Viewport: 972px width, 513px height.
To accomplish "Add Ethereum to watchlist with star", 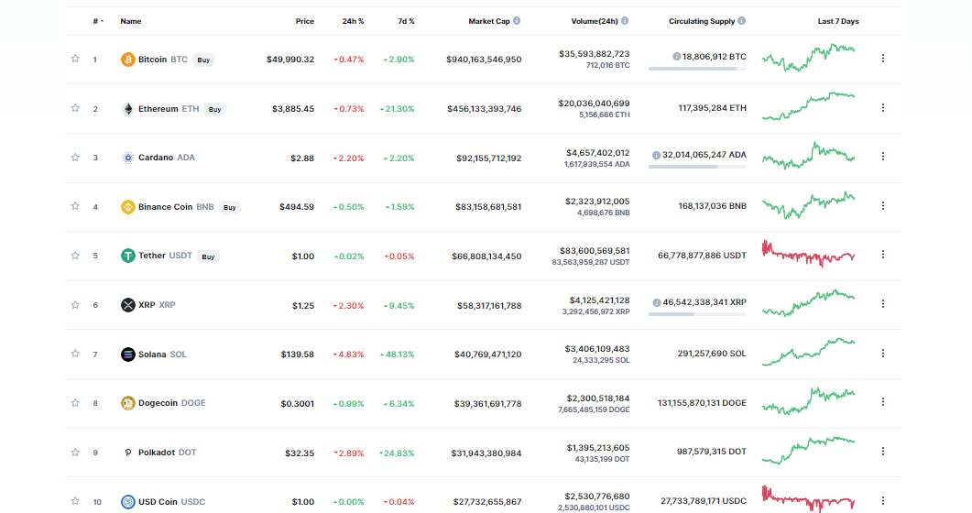I will [75, 108].
